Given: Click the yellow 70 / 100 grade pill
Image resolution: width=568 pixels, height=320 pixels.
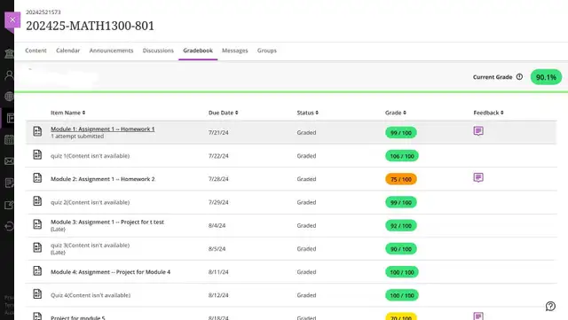Looking at the screenshot, I should pos(401,316).
